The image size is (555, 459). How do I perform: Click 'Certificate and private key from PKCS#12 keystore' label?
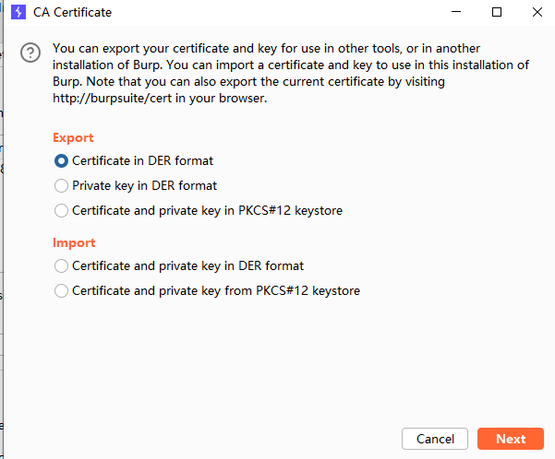click(215, 290)
